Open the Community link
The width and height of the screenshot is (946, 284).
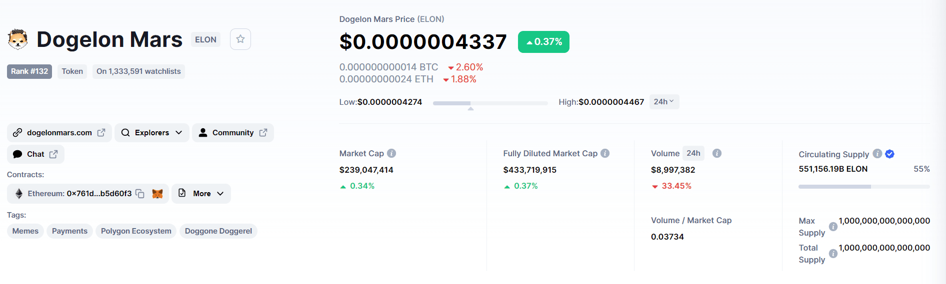tap(233, 133)
